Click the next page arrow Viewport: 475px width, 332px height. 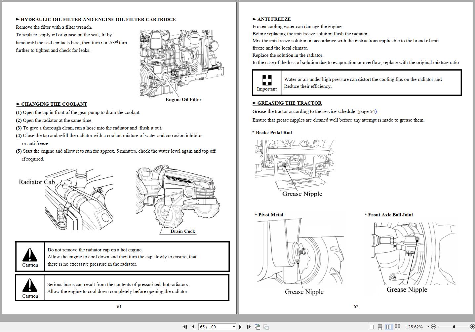[x=240, y=327]
